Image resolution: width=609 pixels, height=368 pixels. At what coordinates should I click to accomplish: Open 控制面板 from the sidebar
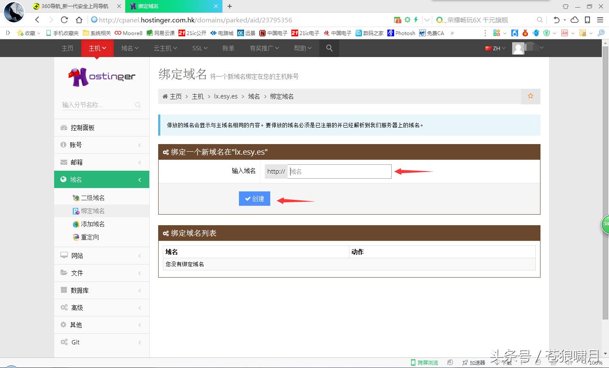83,127
